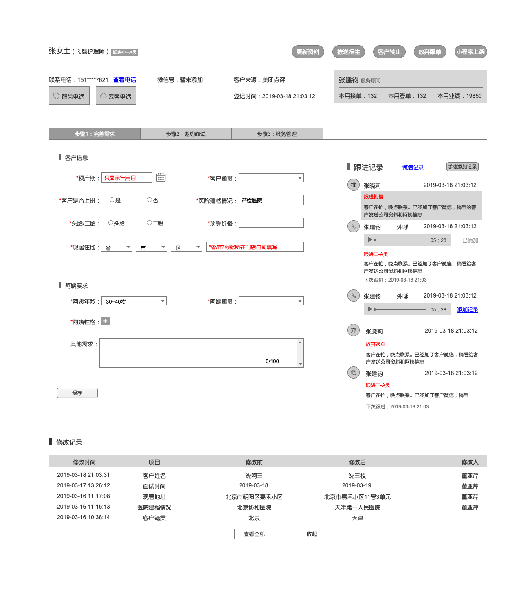Click the 北京市朝阳区嘉禾小区 cell
The height and width of the screenshot is (602, 532).
[x=254, y=496]
